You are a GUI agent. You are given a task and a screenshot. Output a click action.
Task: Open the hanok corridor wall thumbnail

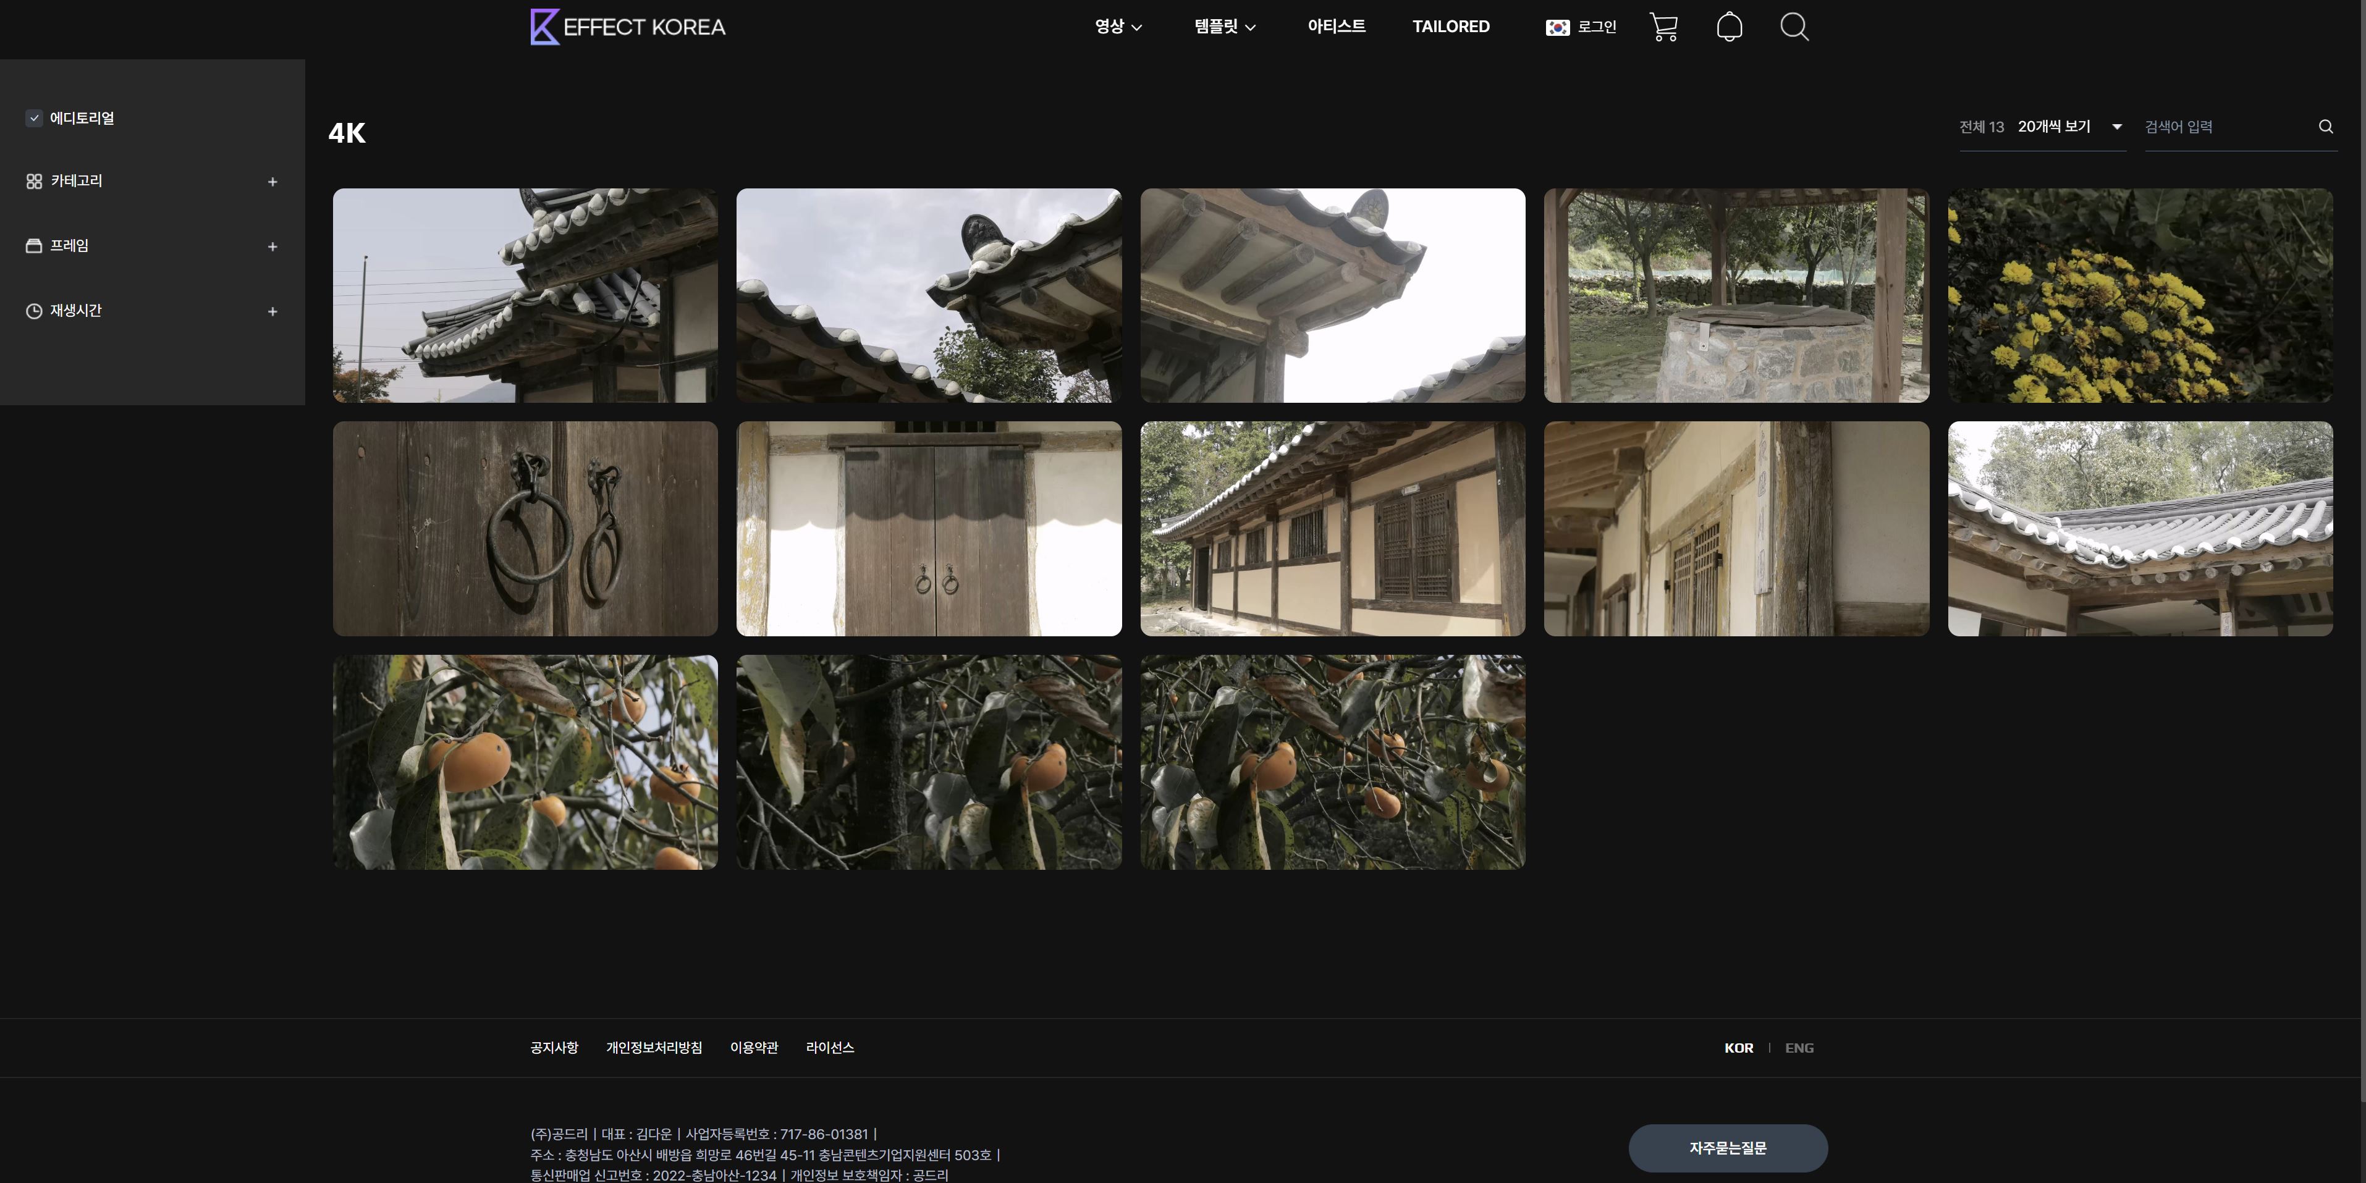tap(1736, 529)
